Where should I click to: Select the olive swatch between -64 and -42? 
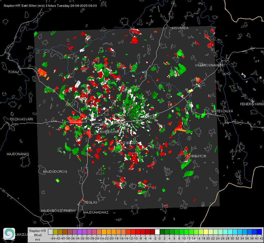(x=55, y=232)
